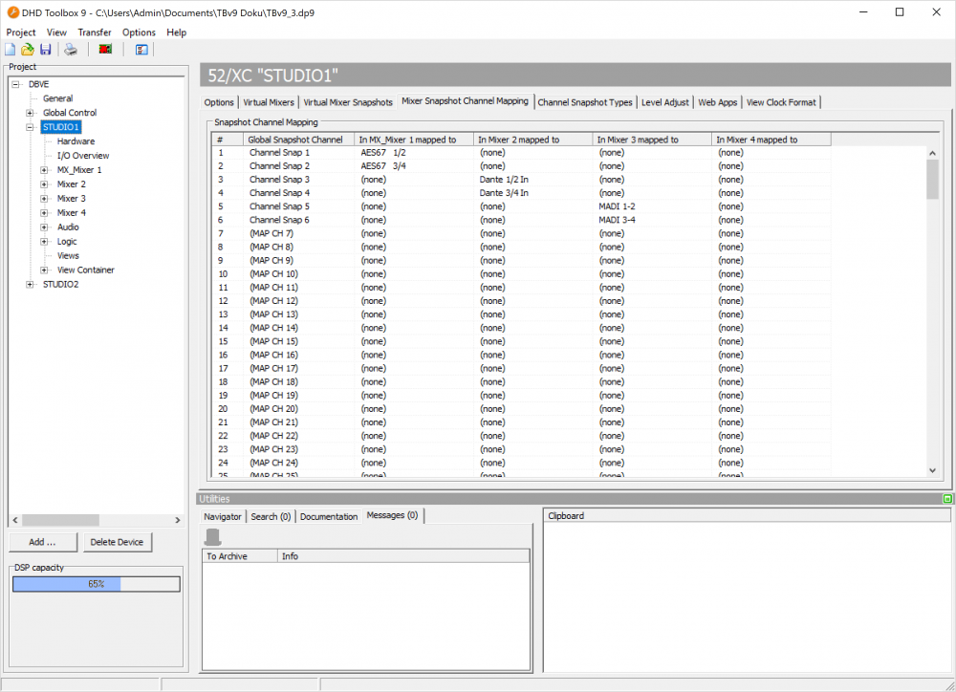The image size is (956, 692).
Task: Switch to the Virtual Mixers tab
Action: point(269,102)
